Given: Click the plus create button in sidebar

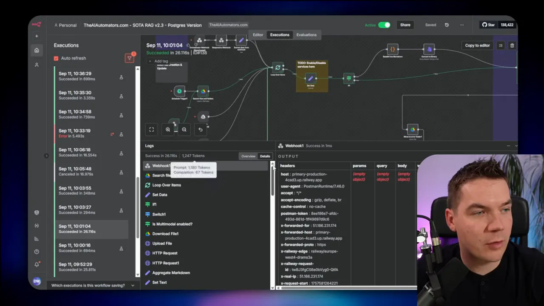Looking at the screenshot, I should [x=37, y=36].
